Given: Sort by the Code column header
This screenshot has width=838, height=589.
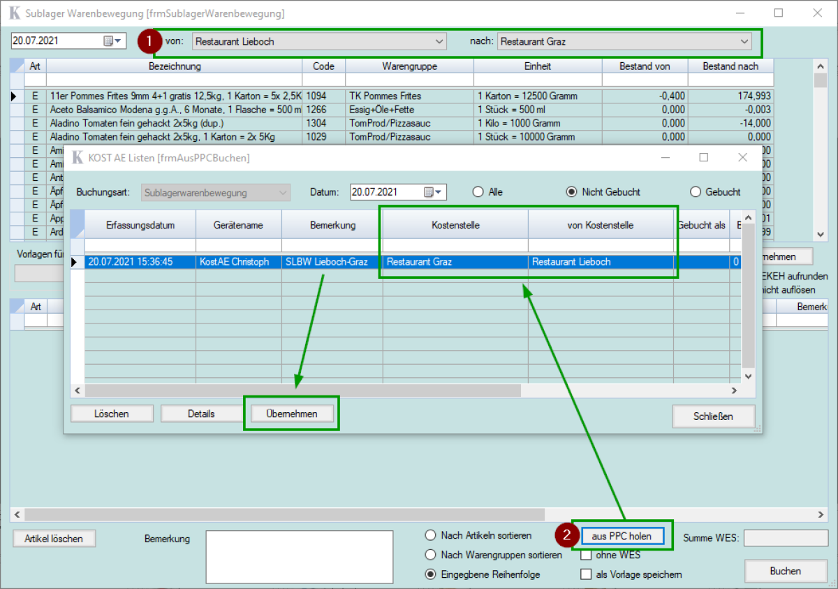Looking at the screenshot, I should 324,66.
